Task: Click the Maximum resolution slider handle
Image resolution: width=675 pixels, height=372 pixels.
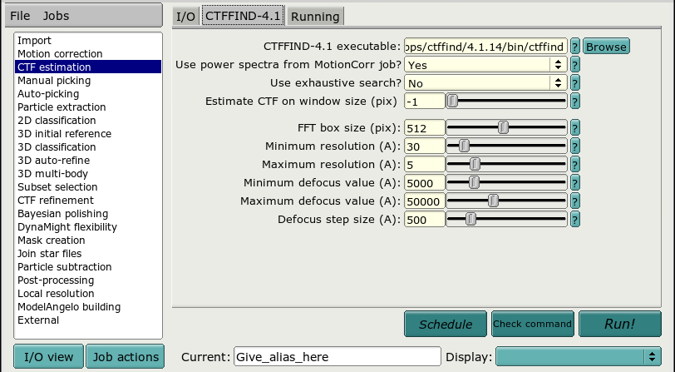Action: pos(475,164)
